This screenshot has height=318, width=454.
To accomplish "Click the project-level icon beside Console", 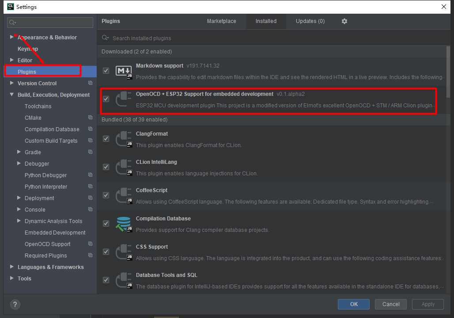I will click(91, 209).
